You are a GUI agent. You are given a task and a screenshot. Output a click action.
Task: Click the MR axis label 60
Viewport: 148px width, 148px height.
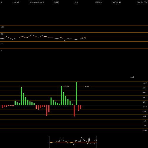point(144,93)
